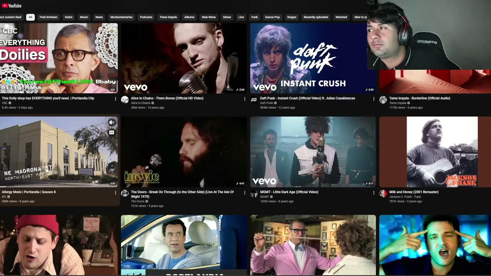Open the Jackson C. Frank channel avatar
The height and width of the screenshot is (276, 491).
click(383, 194)
